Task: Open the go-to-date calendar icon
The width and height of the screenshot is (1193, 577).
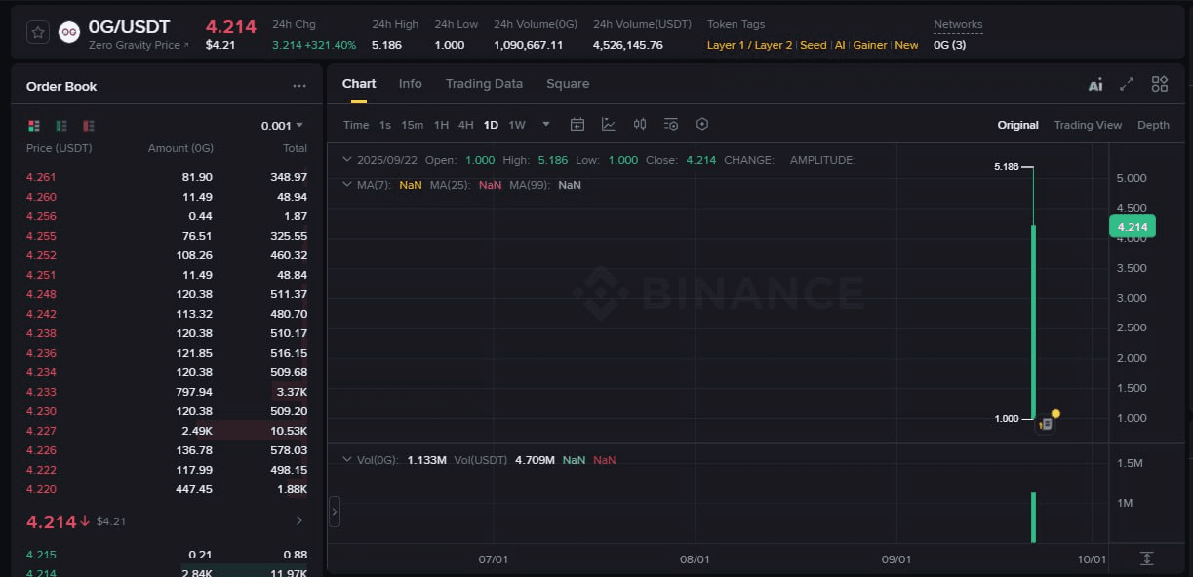Action: click(577, 124)
